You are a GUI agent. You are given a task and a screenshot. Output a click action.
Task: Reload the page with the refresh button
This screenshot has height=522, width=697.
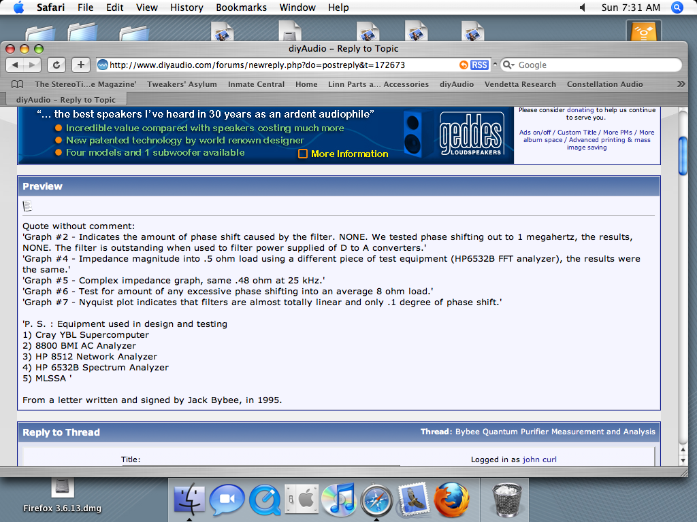56,65
